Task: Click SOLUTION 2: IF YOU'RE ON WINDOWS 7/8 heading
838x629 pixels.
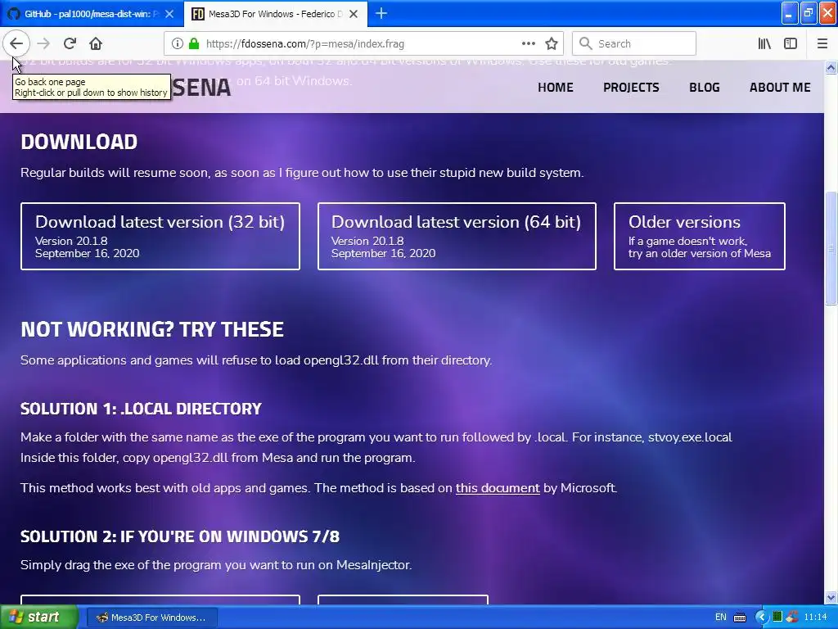Action: 180,536
